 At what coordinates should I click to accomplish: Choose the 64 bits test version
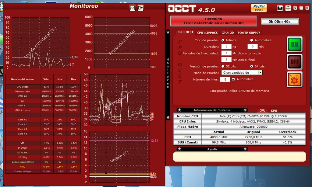(251, 66)
